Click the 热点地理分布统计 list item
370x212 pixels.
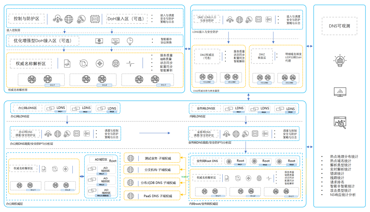tap(344, 157)
